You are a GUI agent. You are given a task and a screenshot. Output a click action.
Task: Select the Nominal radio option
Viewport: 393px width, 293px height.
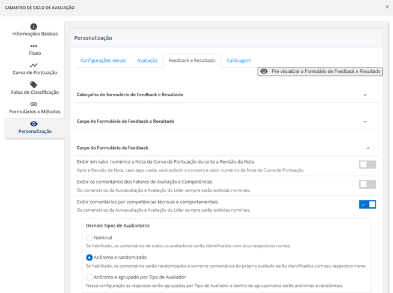tap(90, 238)
